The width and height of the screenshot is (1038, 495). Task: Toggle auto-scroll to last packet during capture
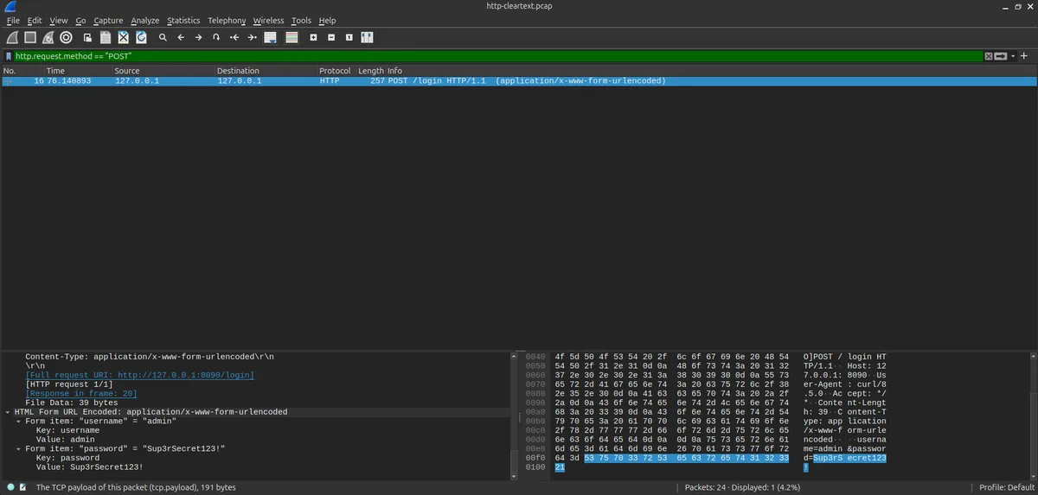click(270, 37)
